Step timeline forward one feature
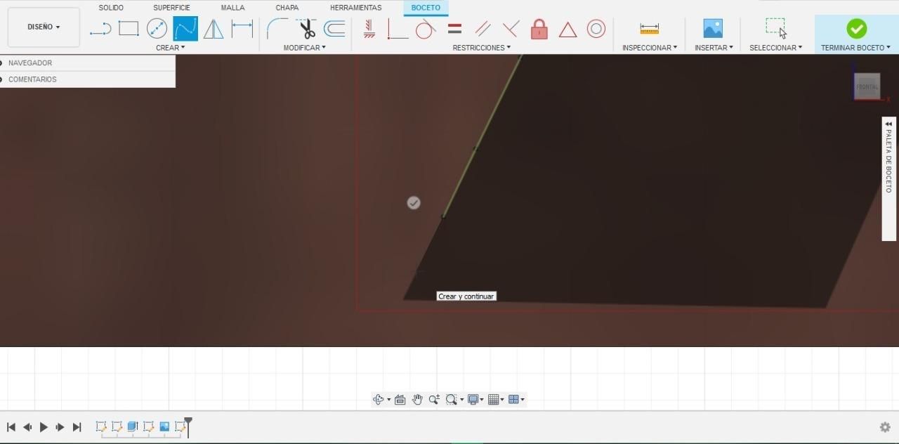The image size is (899, 444). (60, 427)
